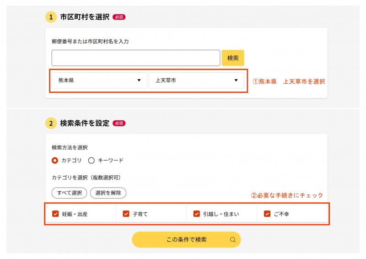Submit with the この条件で検索 button

[186, 239]
